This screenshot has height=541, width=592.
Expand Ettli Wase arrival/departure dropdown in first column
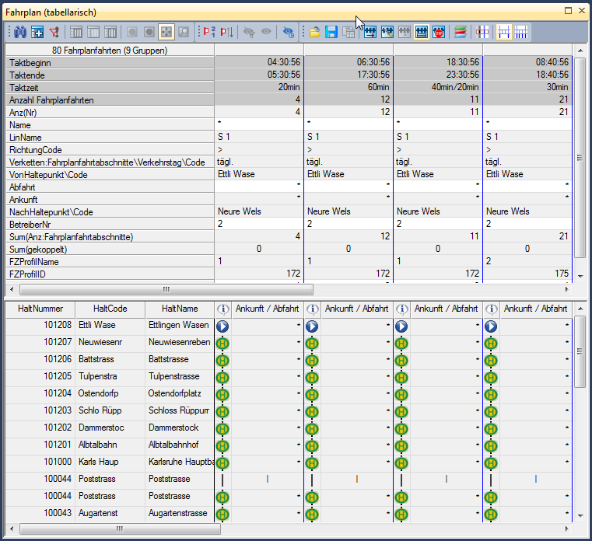pyautogui.click(x=299, y=326)
